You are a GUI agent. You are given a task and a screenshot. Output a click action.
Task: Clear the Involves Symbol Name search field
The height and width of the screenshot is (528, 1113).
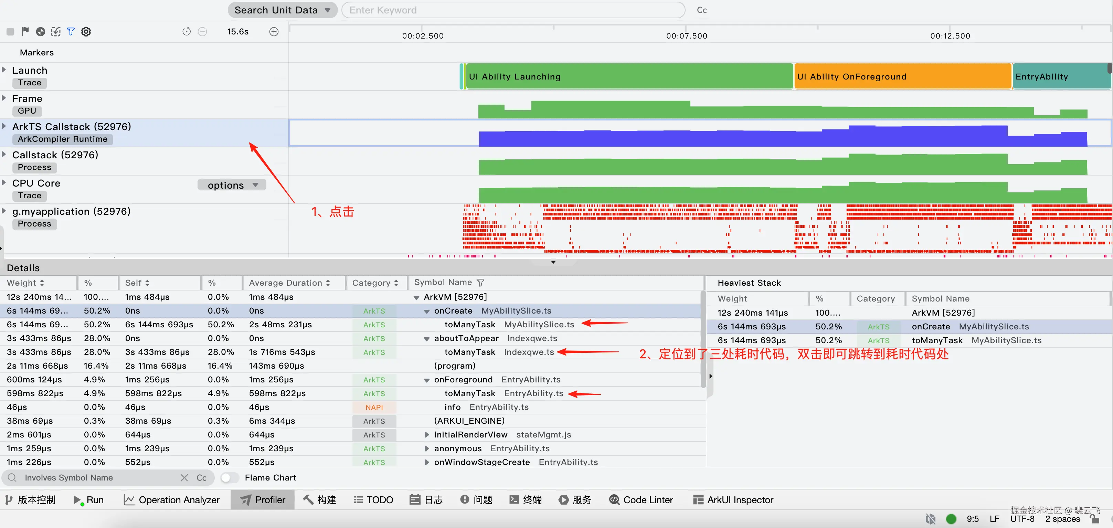click(x=184, y=477)
